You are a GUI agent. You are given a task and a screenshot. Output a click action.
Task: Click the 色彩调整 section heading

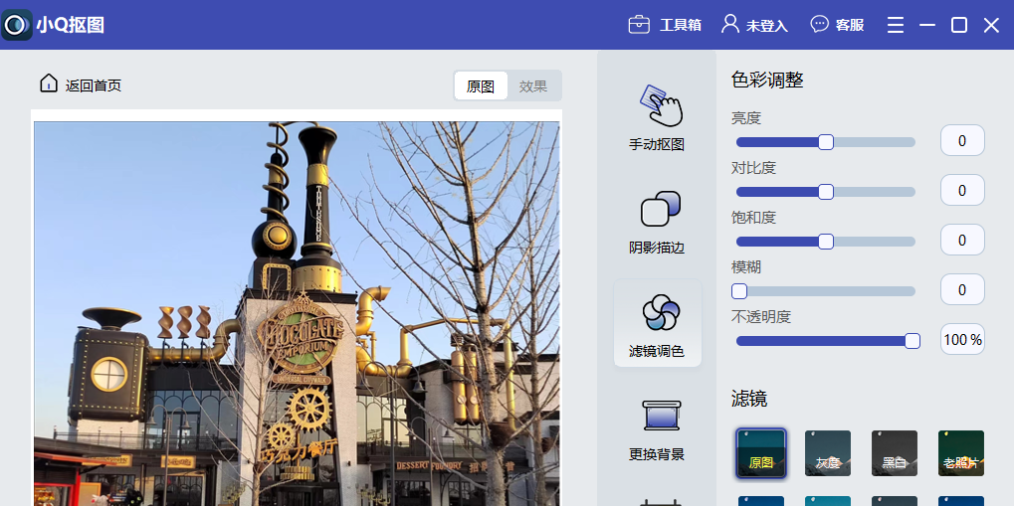[767, 81]
